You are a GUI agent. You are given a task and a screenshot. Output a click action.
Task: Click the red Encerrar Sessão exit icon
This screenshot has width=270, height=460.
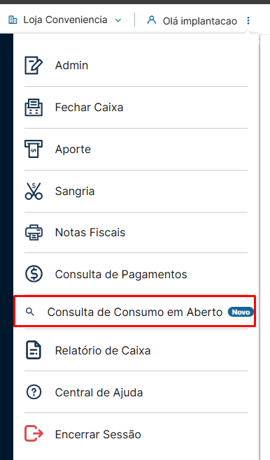coord(34,433)
